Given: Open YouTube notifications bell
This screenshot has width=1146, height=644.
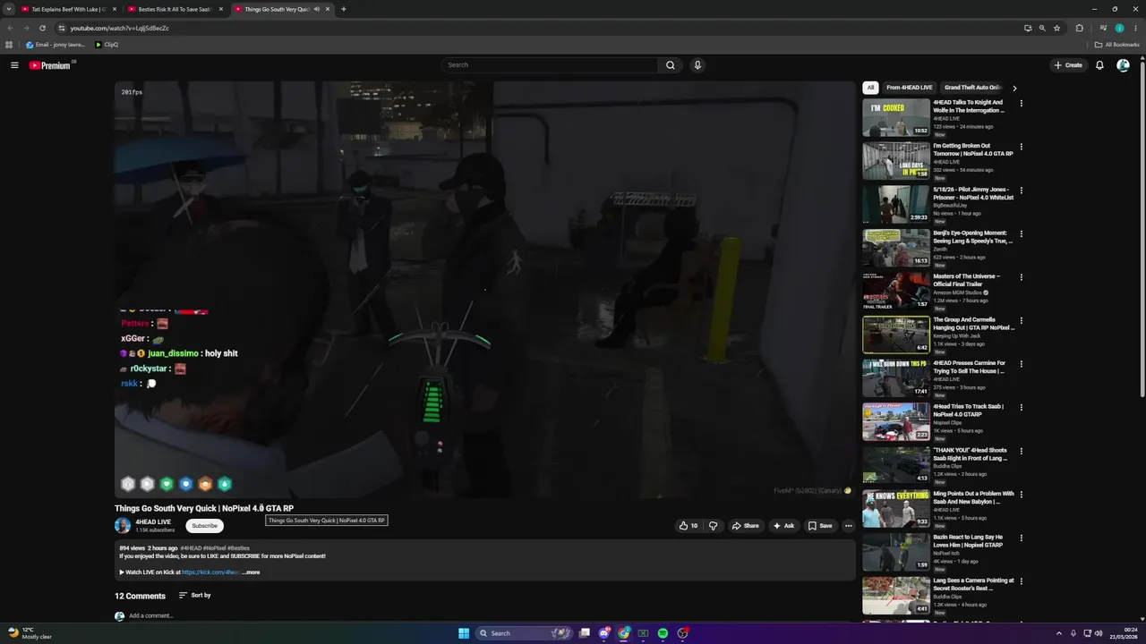Looking at the screenshot, I should [1099, 65].
